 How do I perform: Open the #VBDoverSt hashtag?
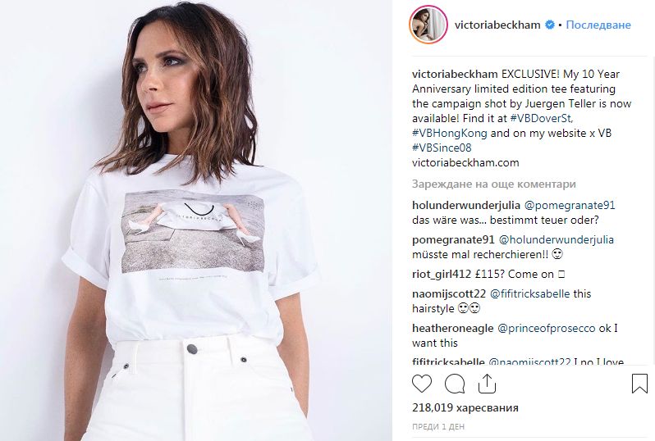coord(542,119)
